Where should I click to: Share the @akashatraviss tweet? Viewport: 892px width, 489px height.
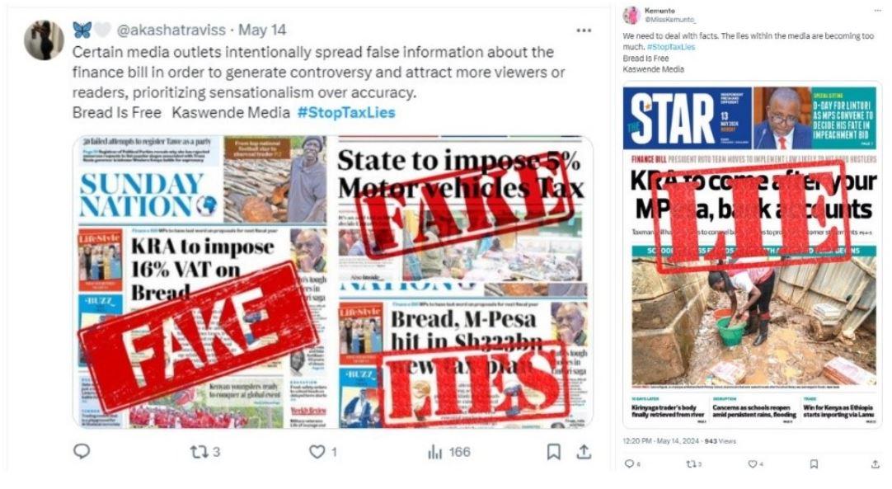pyautogui.click(x=584, y=452)
